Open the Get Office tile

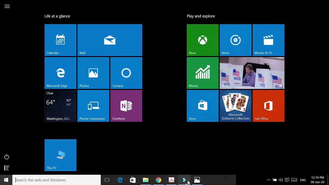coord(268,106)
